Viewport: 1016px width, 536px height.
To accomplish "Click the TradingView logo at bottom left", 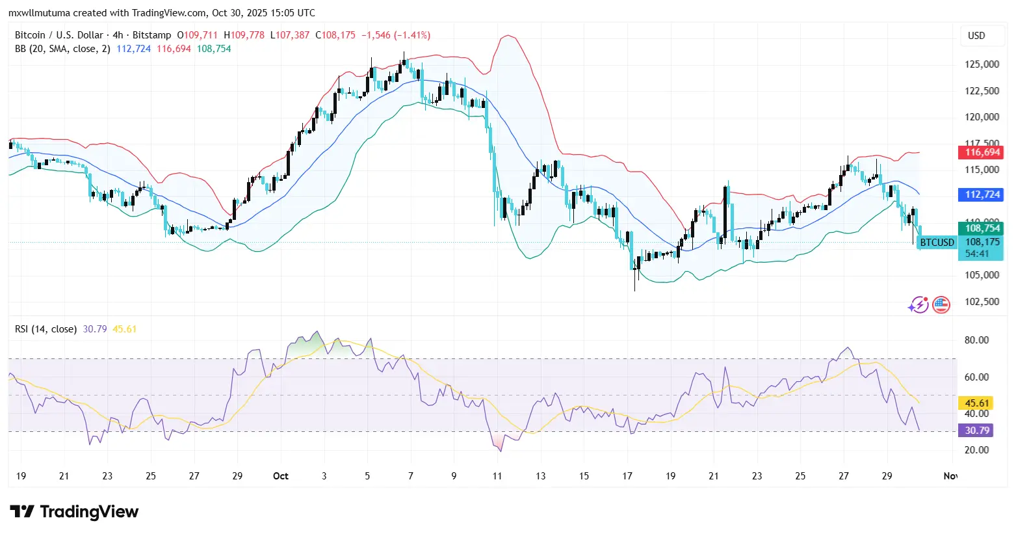I will (73, 512).
